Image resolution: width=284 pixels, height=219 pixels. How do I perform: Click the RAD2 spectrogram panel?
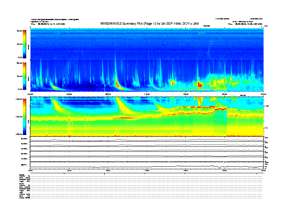tap(147, 44)
